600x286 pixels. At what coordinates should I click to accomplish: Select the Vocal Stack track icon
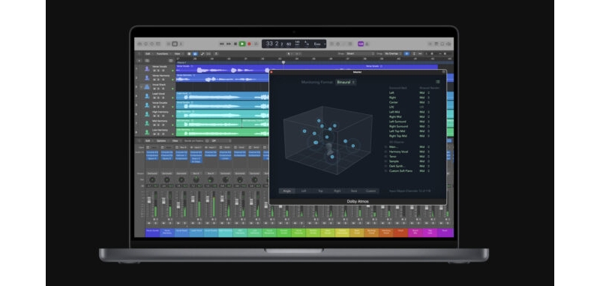(147, 87)
